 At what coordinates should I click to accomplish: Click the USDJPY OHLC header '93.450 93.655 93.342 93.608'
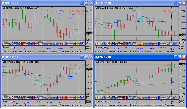tap(118, 62)
